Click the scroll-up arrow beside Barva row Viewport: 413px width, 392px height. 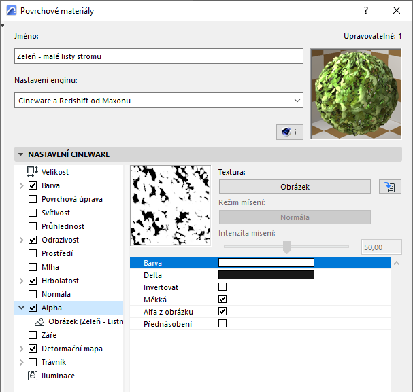point(396,263)
